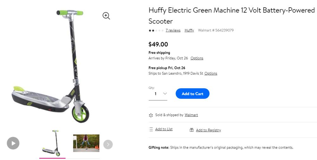Open shipping Options link
This screenshot has height=160, width=317.
(x=197, y=58)
